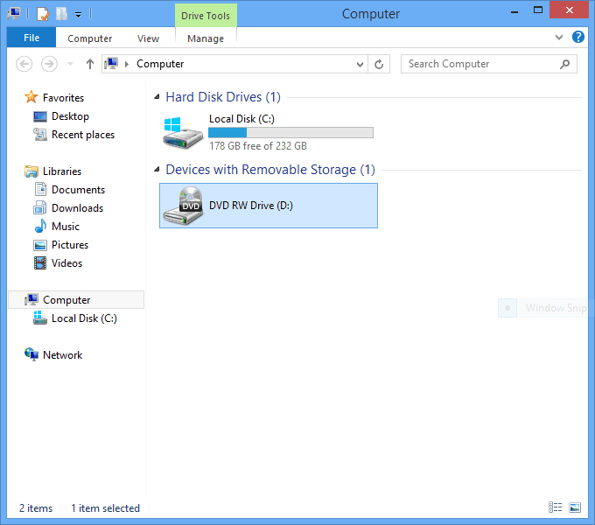The width and height of the screenshot is (595, 525).
Task: Click the 178 GB free of 232 GB text
Action: [x=258, y=146]
